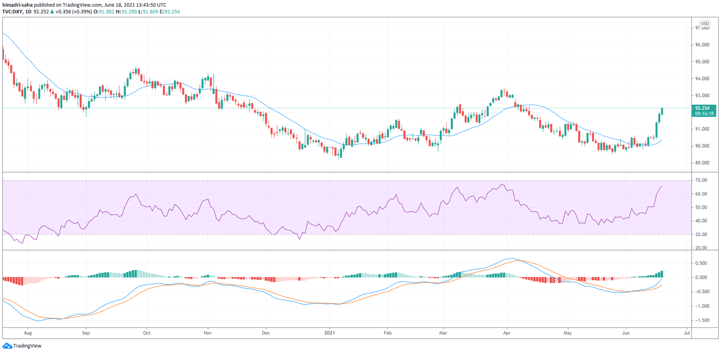721x353 pixels.
Task: Open the himadri-saha author name
Action: (x=18, y=5)
